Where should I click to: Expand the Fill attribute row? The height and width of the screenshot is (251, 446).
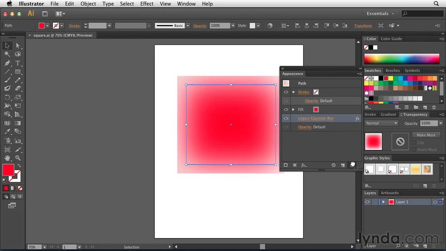pyautogui.click(x=293, y=109)
